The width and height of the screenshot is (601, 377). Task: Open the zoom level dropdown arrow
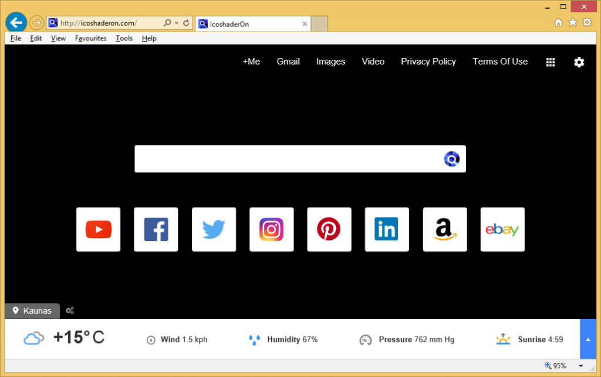click(x=581, y=366)
